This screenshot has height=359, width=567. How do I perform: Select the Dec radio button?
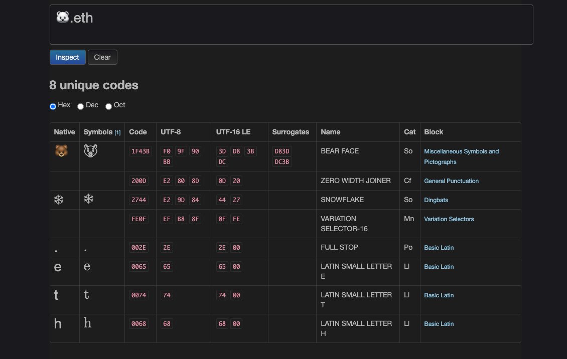[80, 106]
